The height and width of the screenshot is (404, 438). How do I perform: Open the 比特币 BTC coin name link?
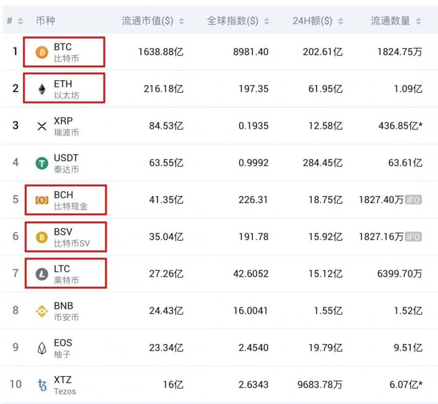click(66, 58)
